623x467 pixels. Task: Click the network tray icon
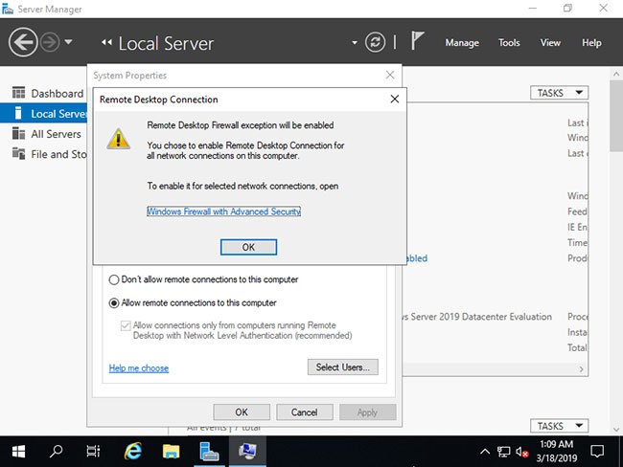click(503, 452)
